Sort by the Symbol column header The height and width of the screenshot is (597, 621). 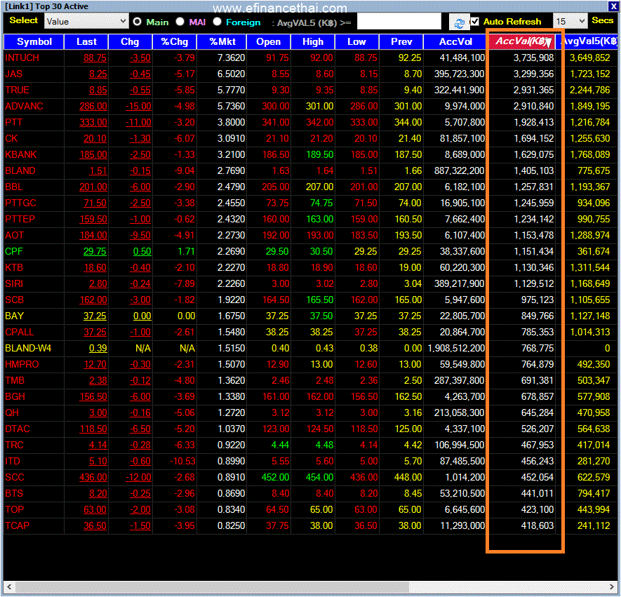(34, 41)
